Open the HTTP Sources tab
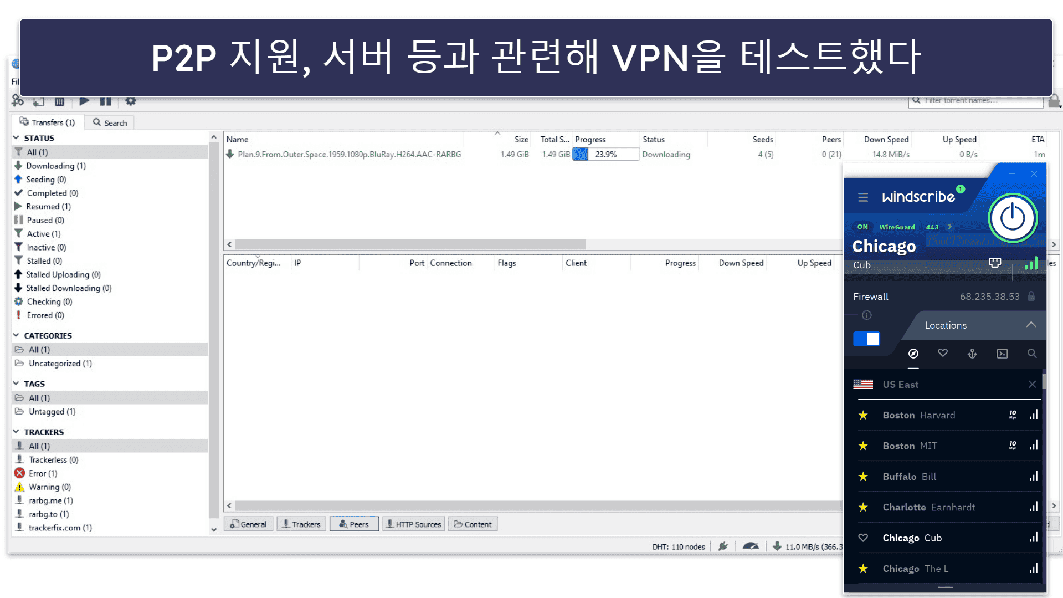Screen dimensions: 1063x598 point(413,524)
